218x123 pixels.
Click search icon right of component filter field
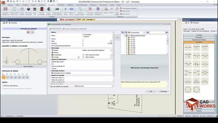167,32
